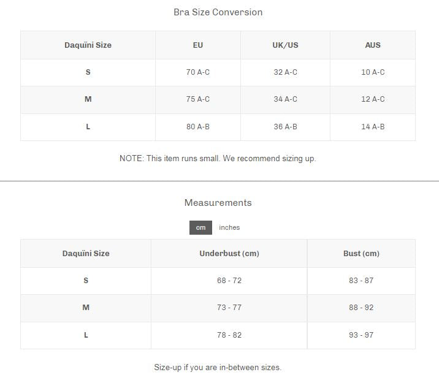Viewport: 439px width, 383px height.
Task: Click the Bra Size Conversion heading
Action: click(218, 12)
